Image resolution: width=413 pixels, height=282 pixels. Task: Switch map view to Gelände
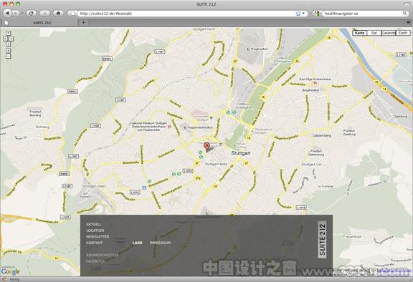pos(389,33)
